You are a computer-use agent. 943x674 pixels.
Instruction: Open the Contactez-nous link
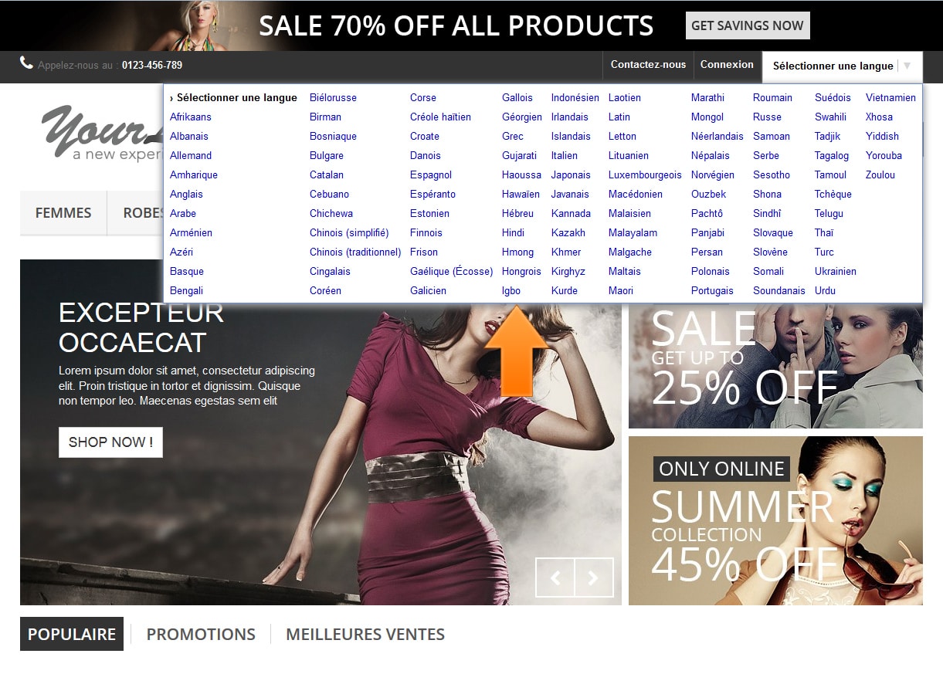[x=648, y=65]
